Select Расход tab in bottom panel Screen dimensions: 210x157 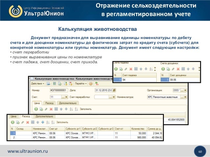pos(26,116)
